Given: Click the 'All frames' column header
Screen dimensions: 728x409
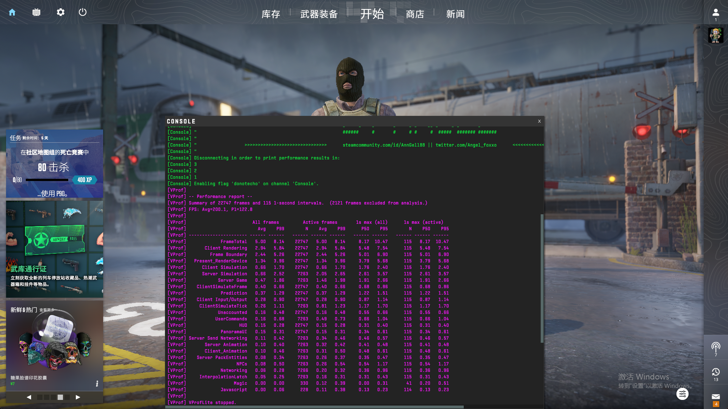Looking at the screenshot, I should (266, 222).
